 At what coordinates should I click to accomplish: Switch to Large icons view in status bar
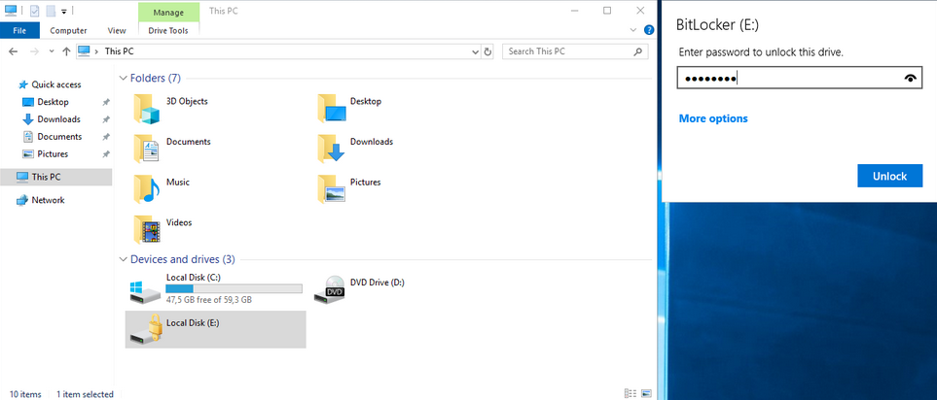[646, 393]
